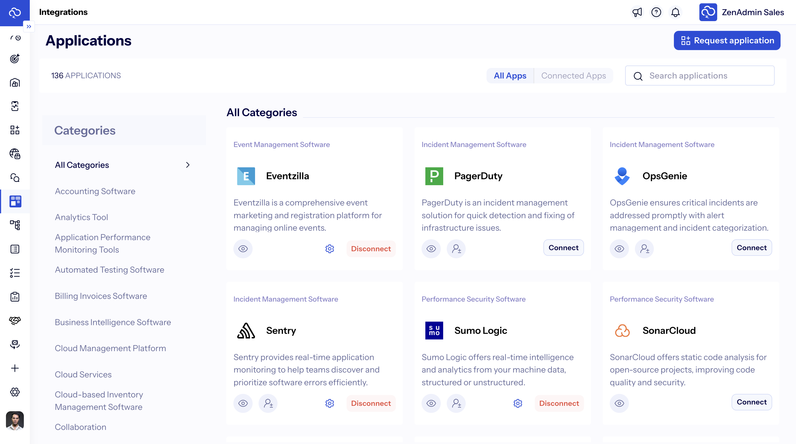Click the search applications input field

(x=700, y=75)
